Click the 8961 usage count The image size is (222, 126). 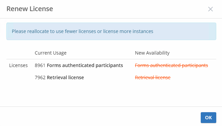40,65
